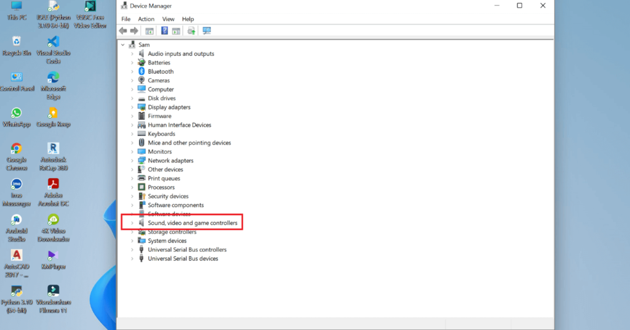Select the WhatsApp desktop icon
The image size is (630, 330).
[17, 117]
